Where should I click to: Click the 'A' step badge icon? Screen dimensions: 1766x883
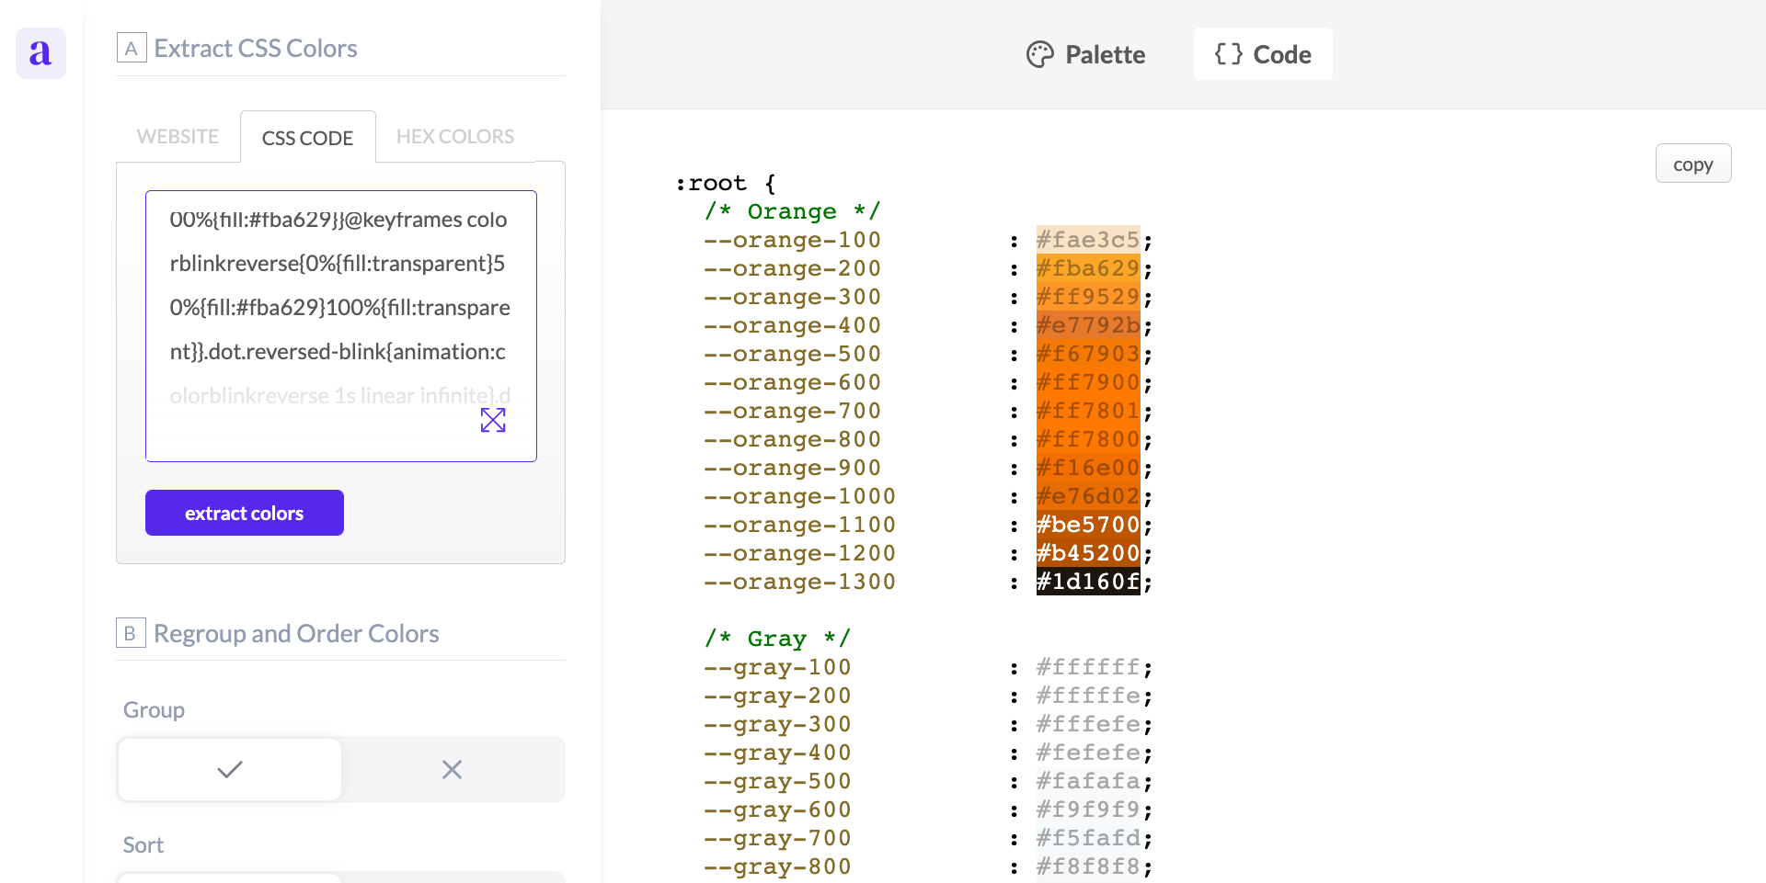132,48
